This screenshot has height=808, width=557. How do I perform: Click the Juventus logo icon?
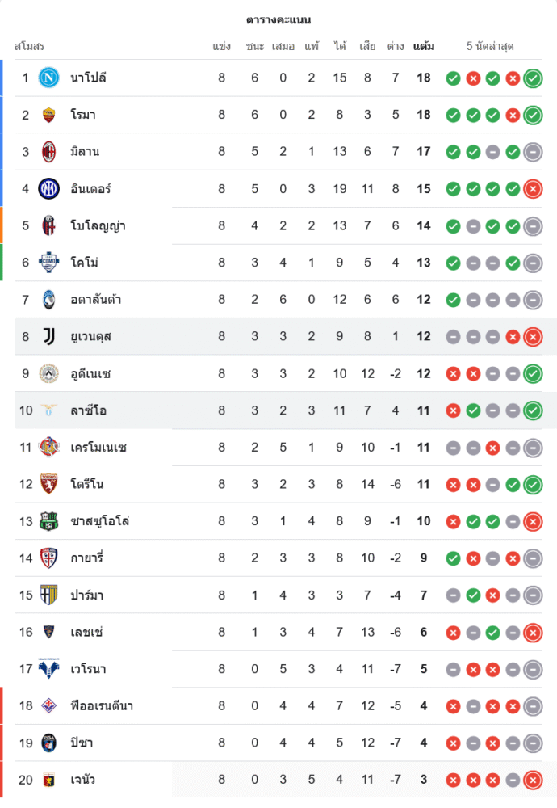click(x=49, y=336)
